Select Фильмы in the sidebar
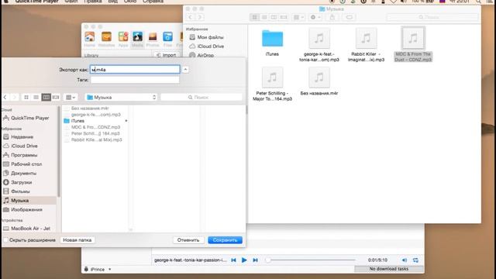Viewport: 496px width, 279px height. coord(17,191)
